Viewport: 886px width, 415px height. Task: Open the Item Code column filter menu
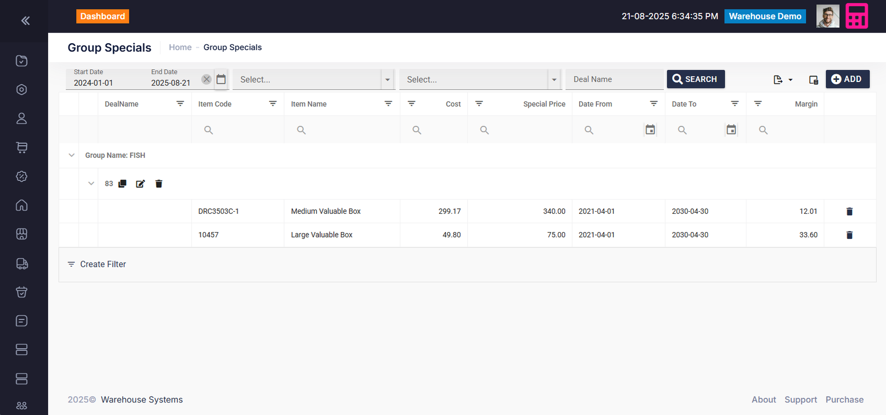pyautogui.click(x=272, y=104)
